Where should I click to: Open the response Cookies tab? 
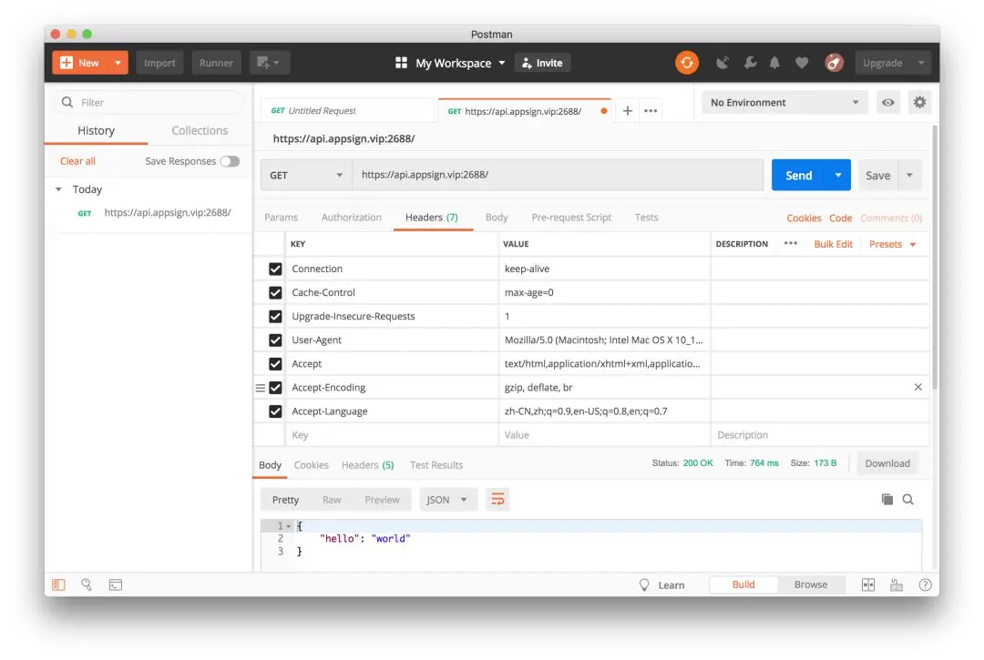pyautogui.click(x=312, y=465)
